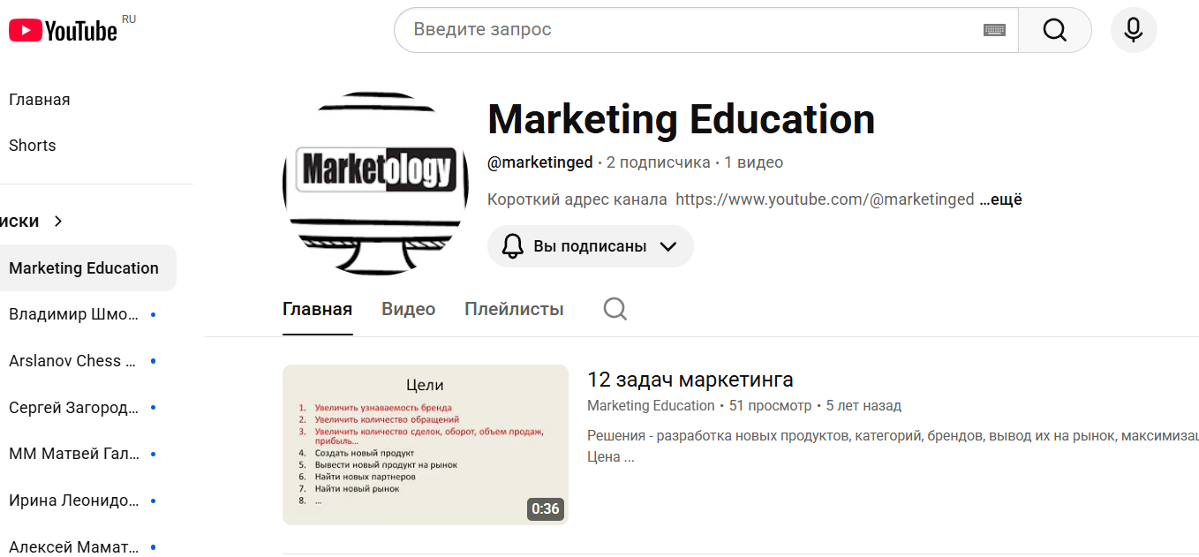
Task: Open the "Вы подписаны" subscription dropdown
Action: [591, 246]
